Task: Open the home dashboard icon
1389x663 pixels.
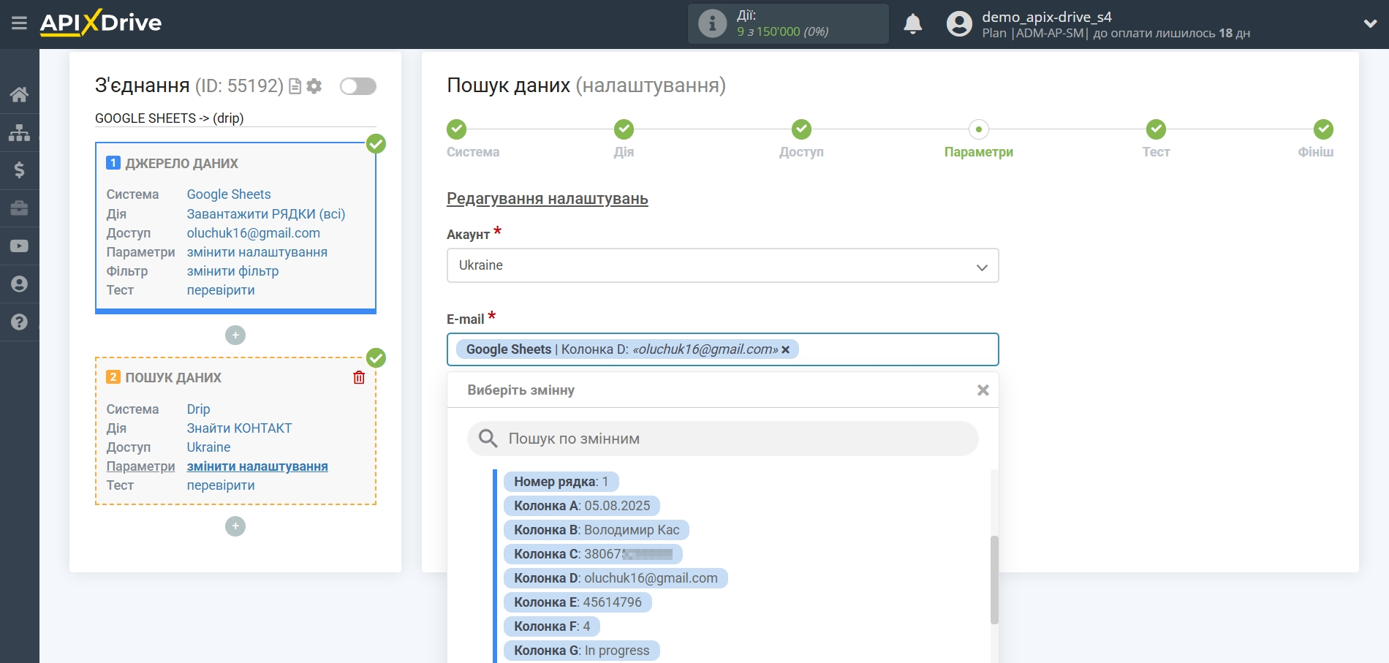Action: 20,94
